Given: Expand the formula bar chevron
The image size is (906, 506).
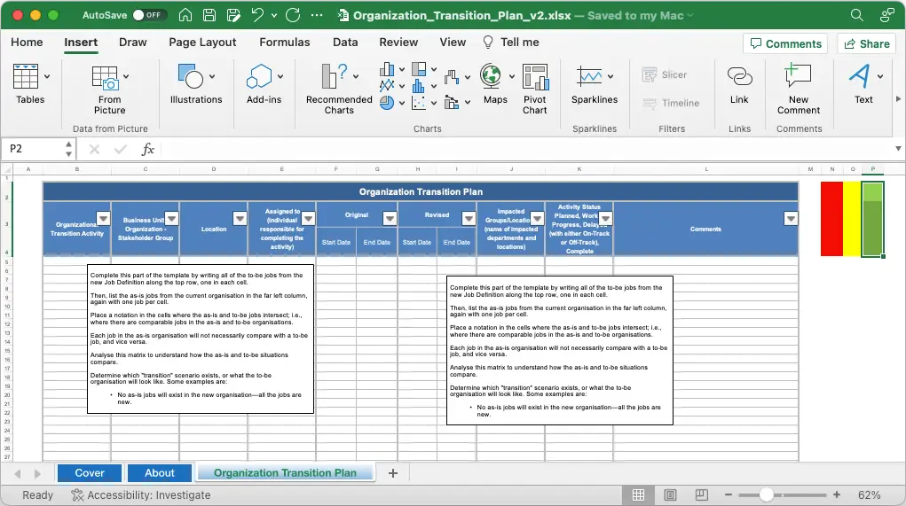Looking at the screenshot, I should click(x=898, y=149).
